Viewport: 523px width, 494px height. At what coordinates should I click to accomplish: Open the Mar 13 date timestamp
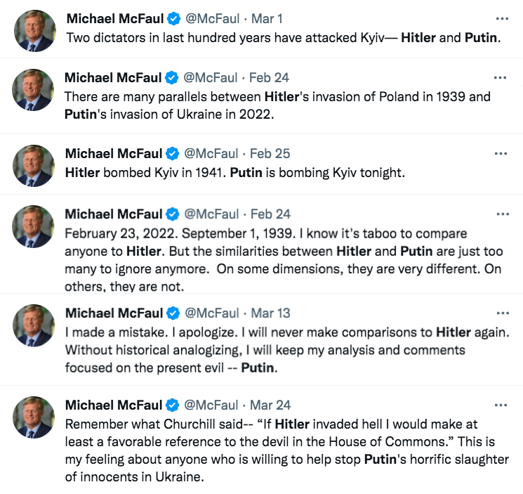point(270,313)
